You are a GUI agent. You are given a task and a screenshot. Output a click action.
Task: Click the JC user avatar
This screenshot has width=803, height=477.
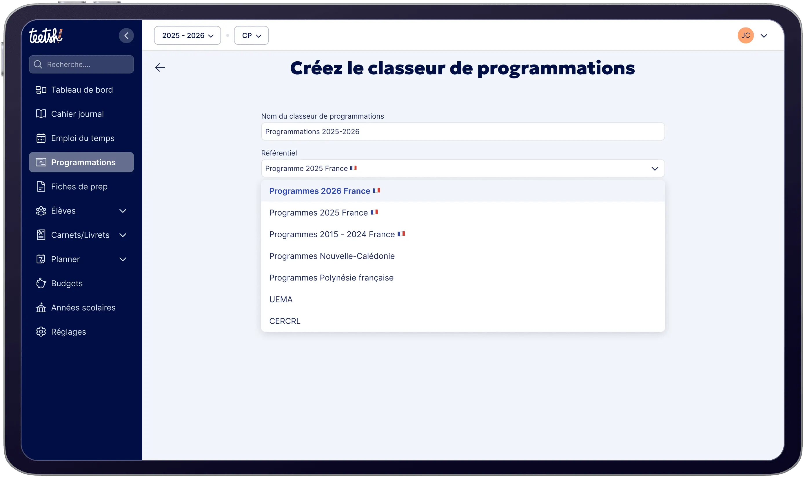(x=745, y=35)
